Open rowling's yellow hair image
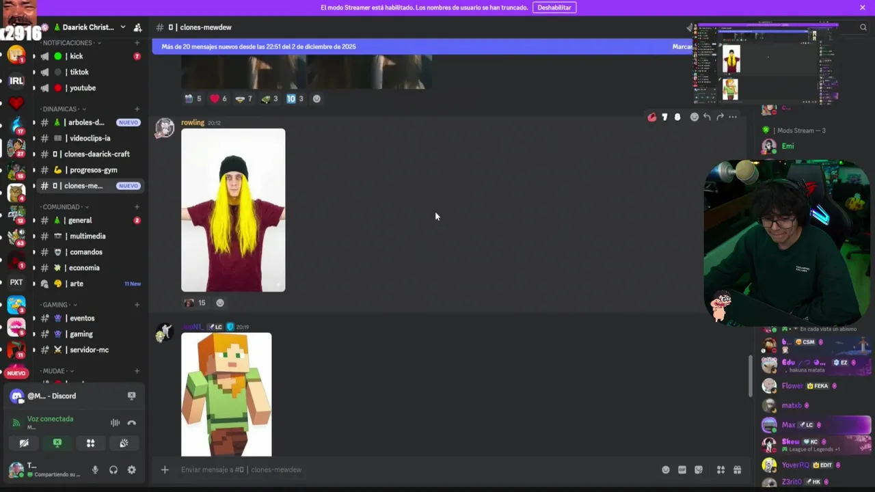 coord(233,210)
